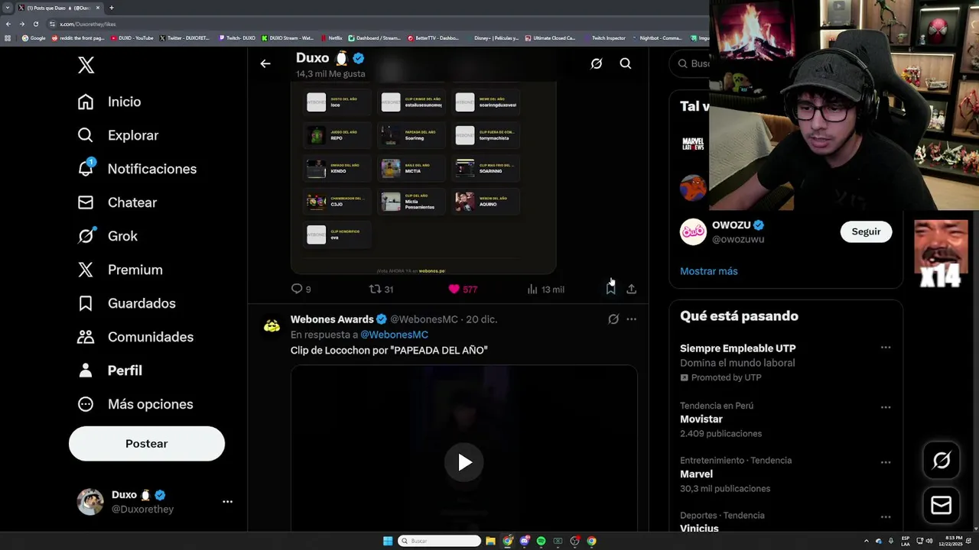The height and width of the screenshot is (550, 979).
Task: Open more options on Webones Awards post
Action: point(632,319)
